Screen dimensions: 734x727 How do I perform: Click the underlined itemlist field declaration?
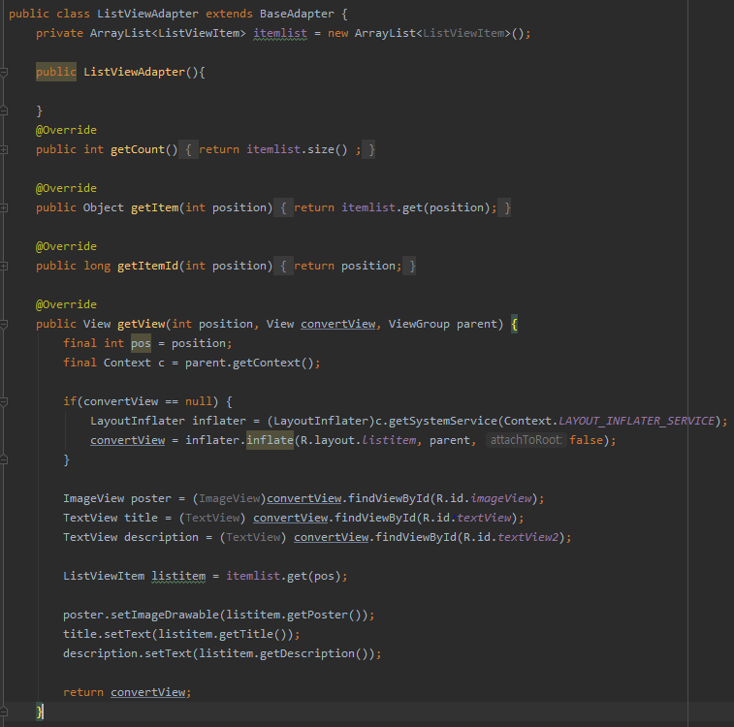280,33
